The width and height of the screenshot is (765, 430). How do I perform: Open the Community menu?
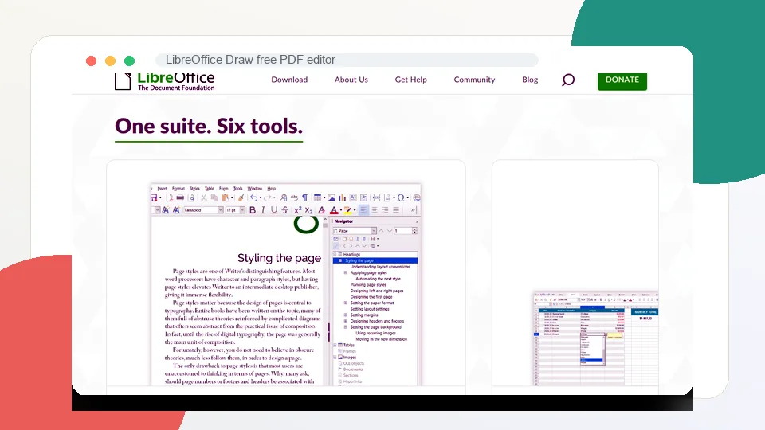(474, 80)
